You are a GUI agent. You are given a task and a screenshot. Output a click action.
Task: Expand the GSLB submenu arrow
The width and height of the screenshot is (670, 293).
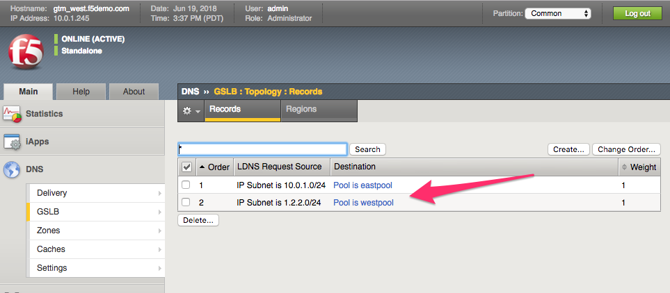(x=160, y=212)
